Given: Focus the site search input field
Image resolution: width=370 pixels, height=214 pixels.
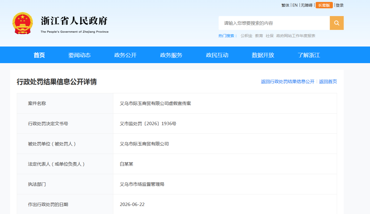Looking at the screenshot, I should click(274, 23).
